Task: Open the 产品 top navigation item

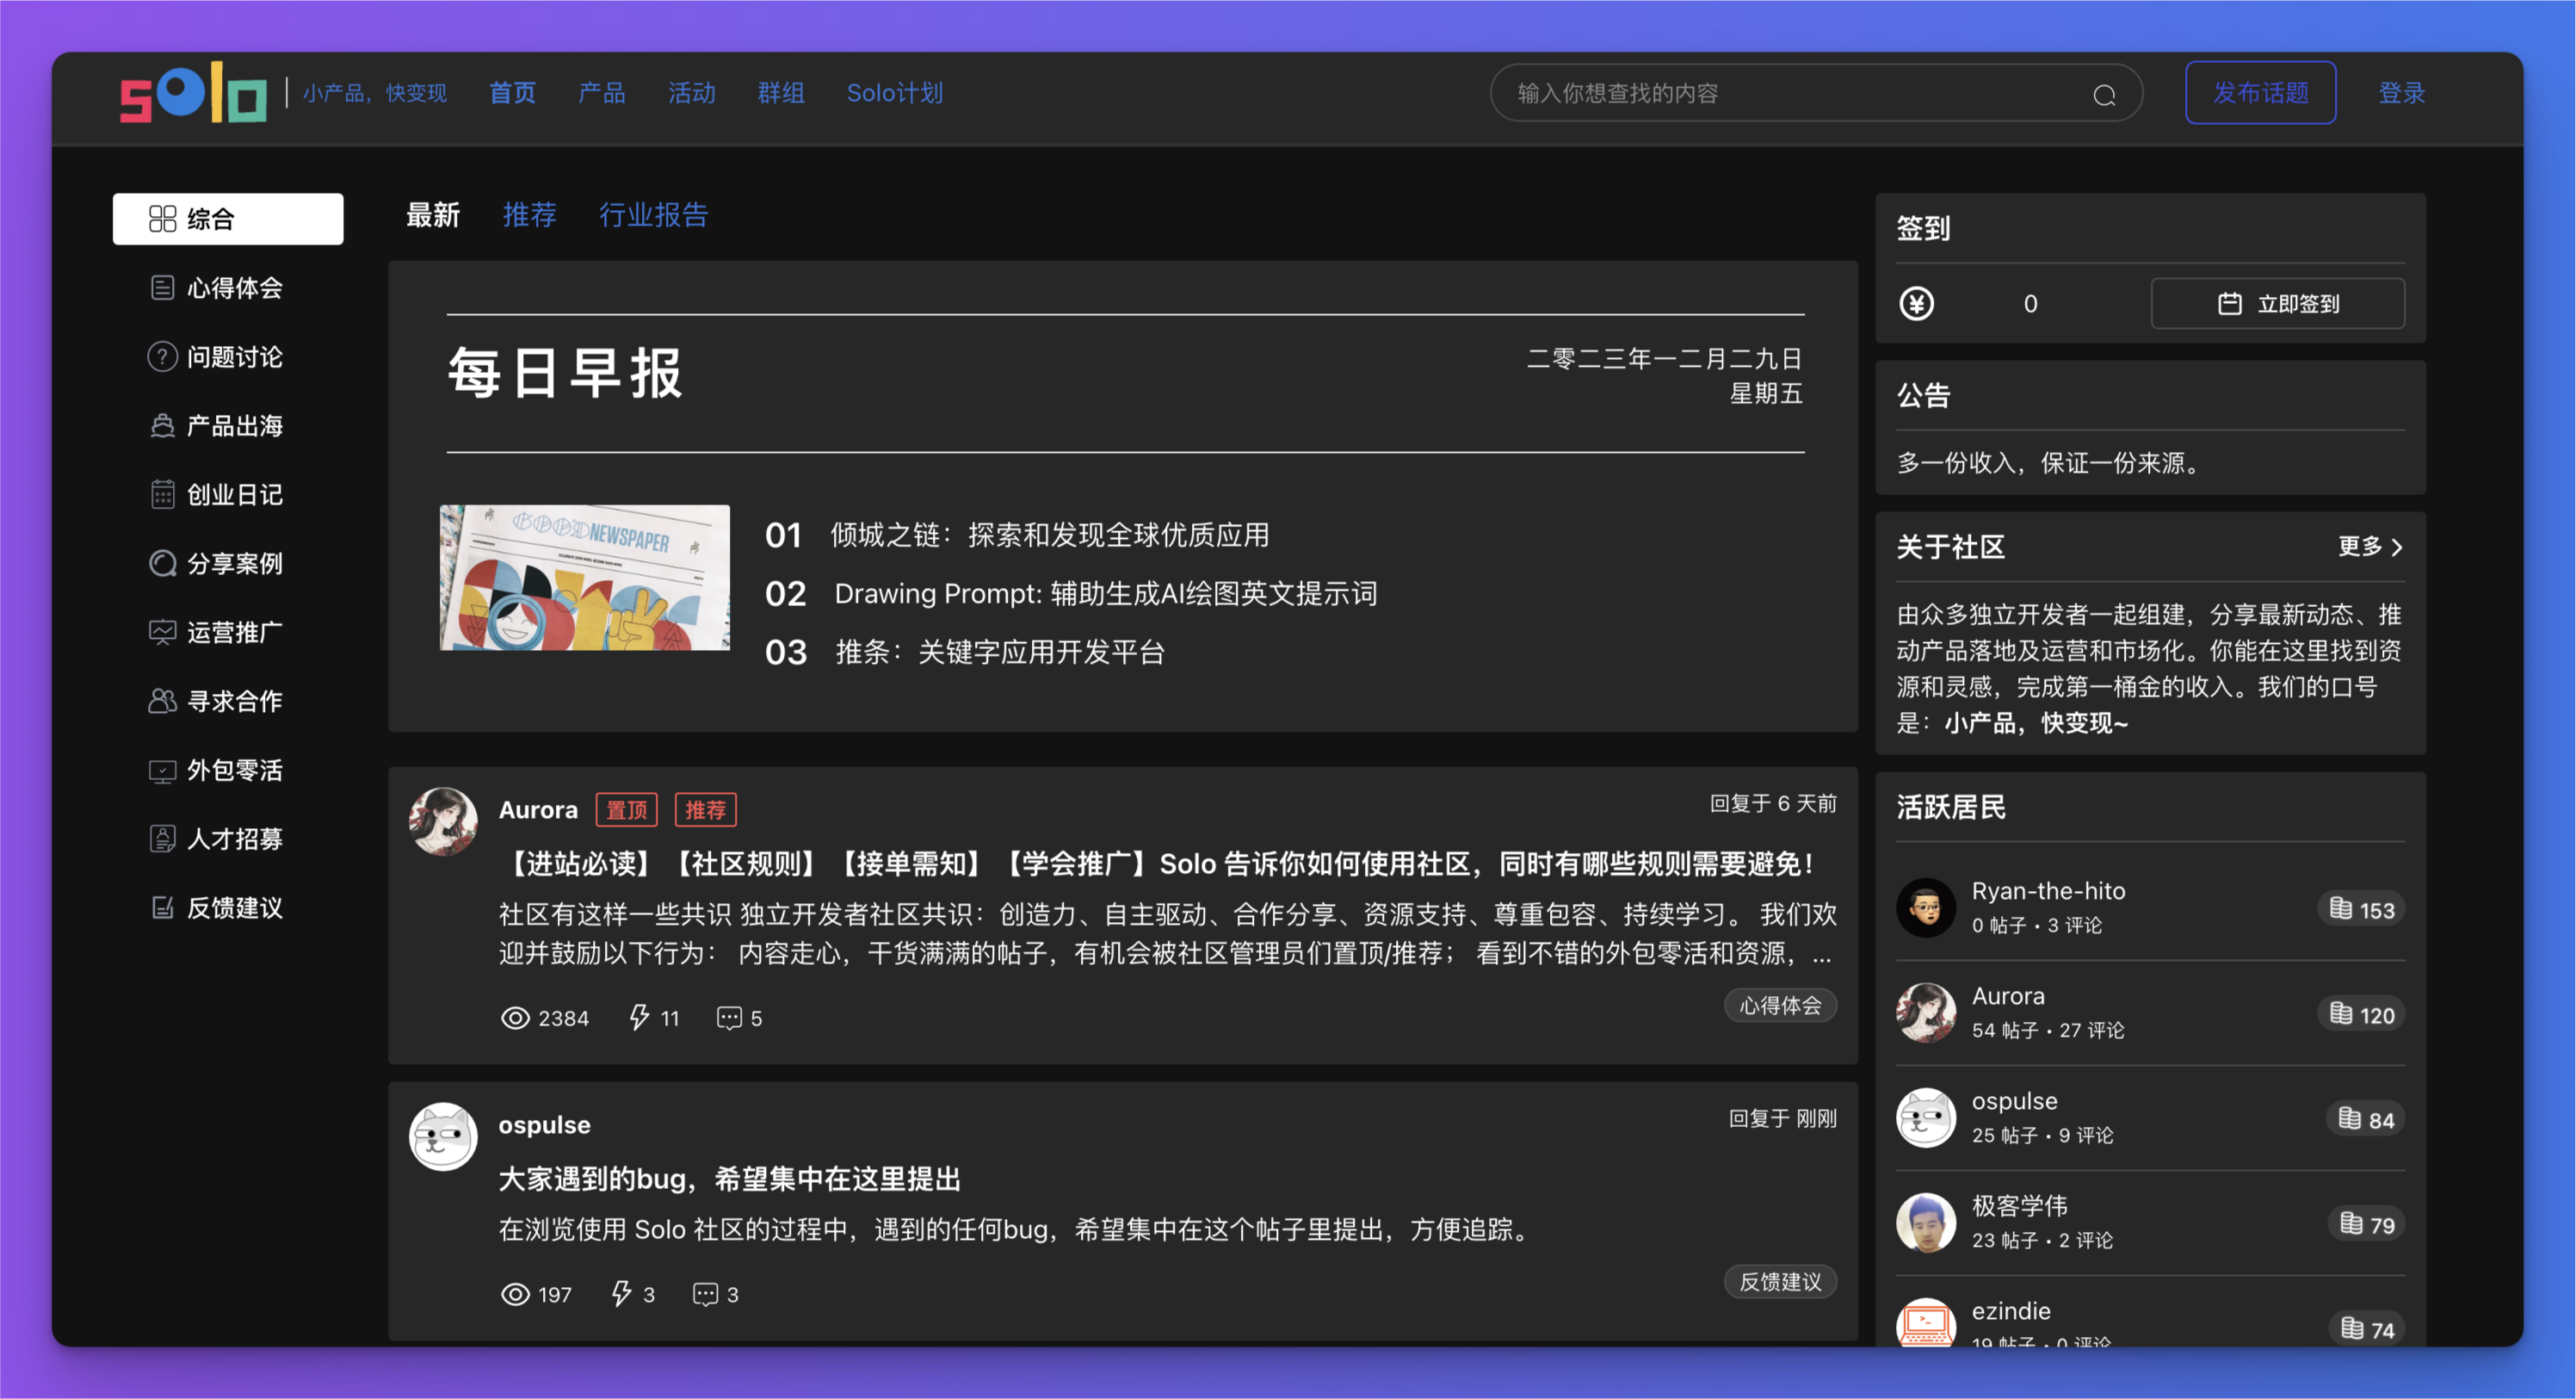Action: (601, 93)
